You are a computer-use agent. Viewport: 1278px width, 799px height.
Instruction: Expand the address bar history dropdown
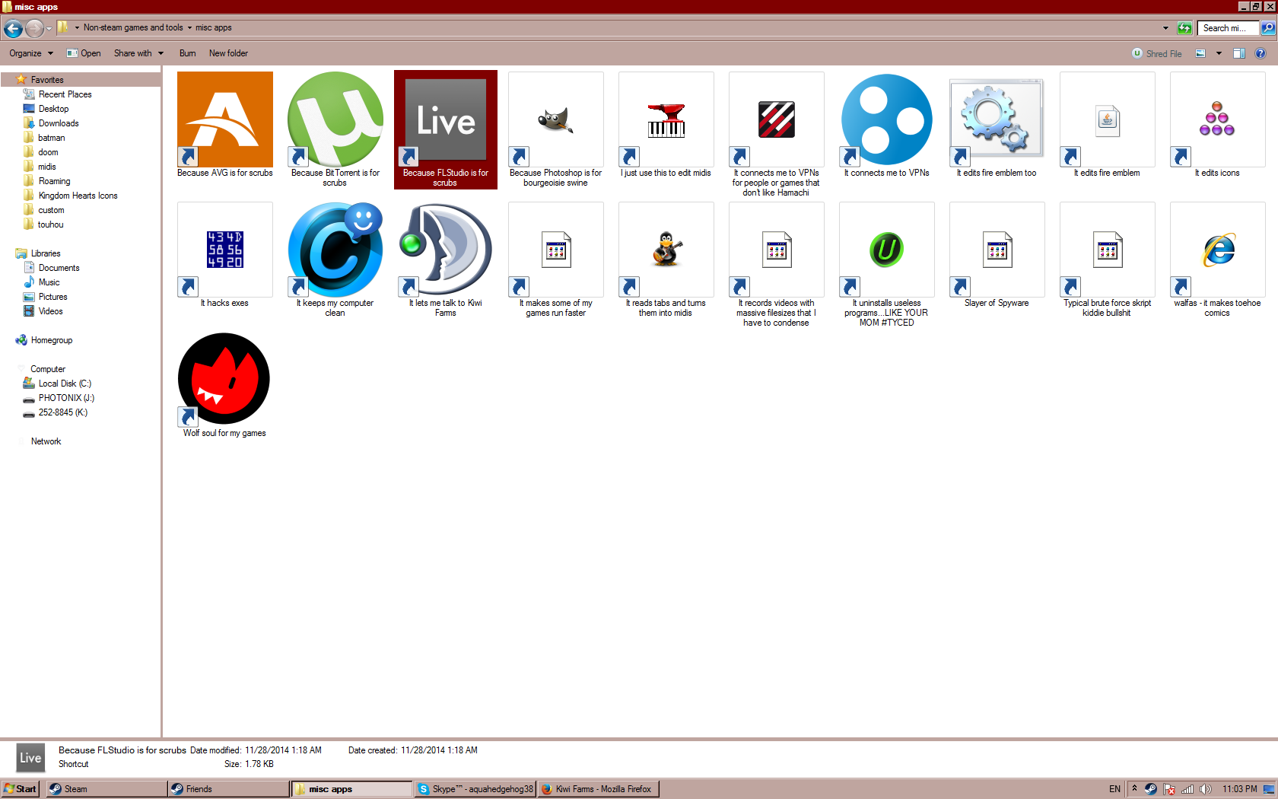pyautogui.click(x=1165, y=28)
